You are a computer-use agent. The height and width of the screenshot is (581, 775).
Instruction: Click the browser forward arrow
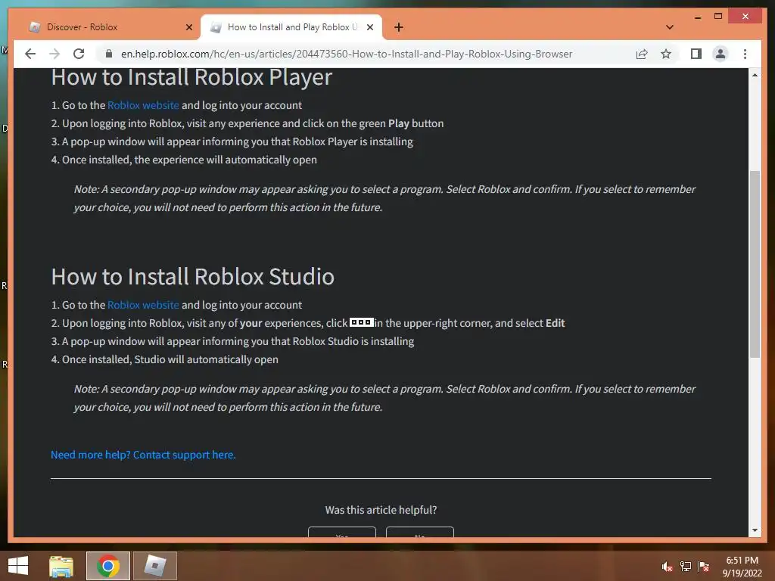54,54
